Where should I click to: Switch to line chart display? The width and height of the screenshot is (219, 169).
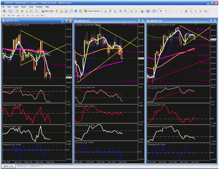pos(115,11)
